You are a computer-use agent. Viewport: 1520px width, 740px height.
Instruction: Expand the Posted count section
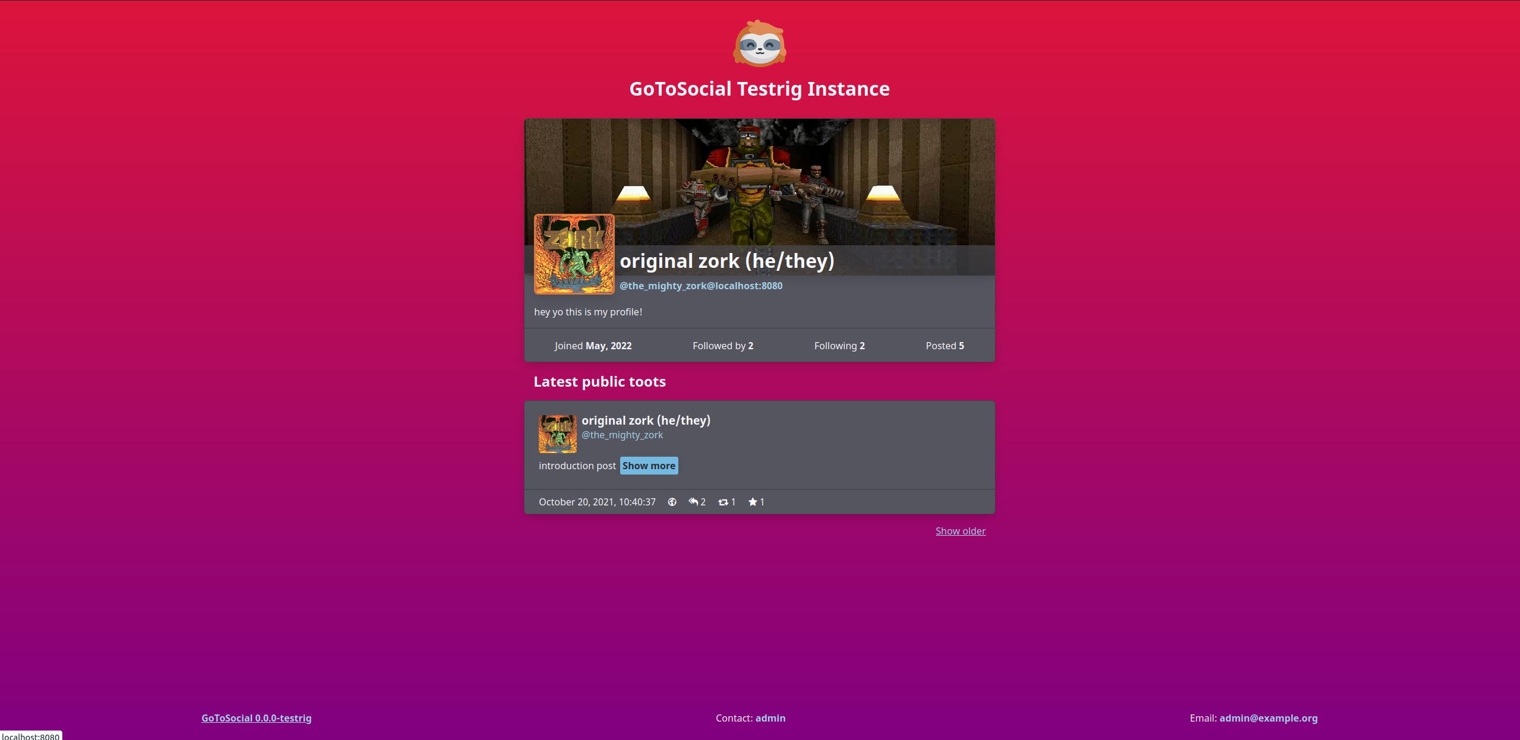pos(944,345)
